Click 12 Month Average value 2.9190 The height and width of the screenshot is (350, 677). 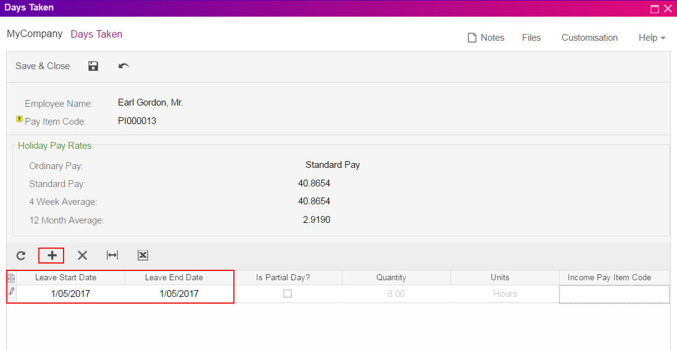(x=317, y=220)
